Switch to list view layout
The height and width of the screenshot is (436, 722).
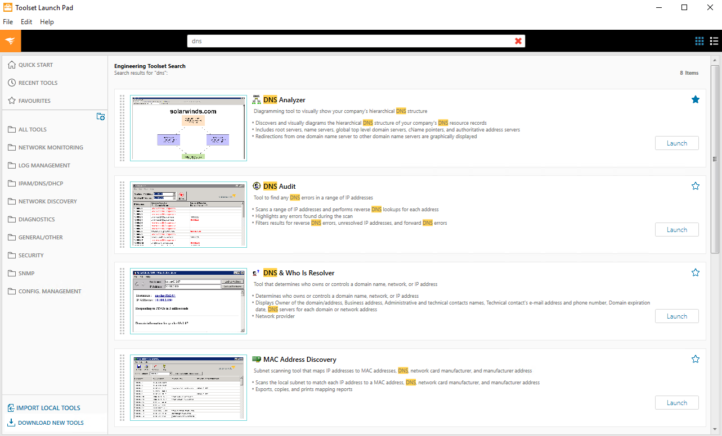(714, 41)
